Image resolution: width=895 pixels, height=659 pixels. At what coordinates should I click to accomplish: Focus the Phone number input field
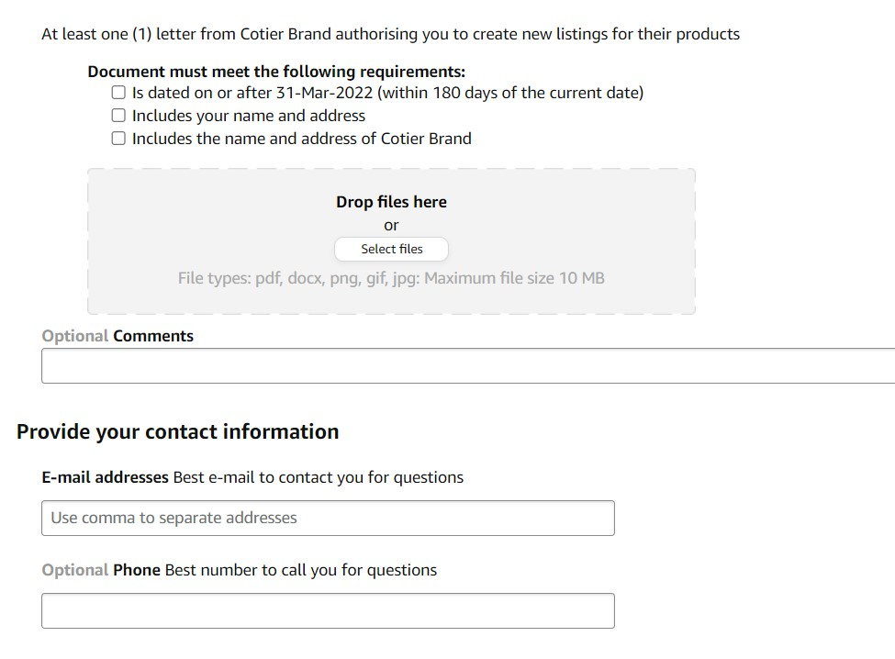click(328, 610)
